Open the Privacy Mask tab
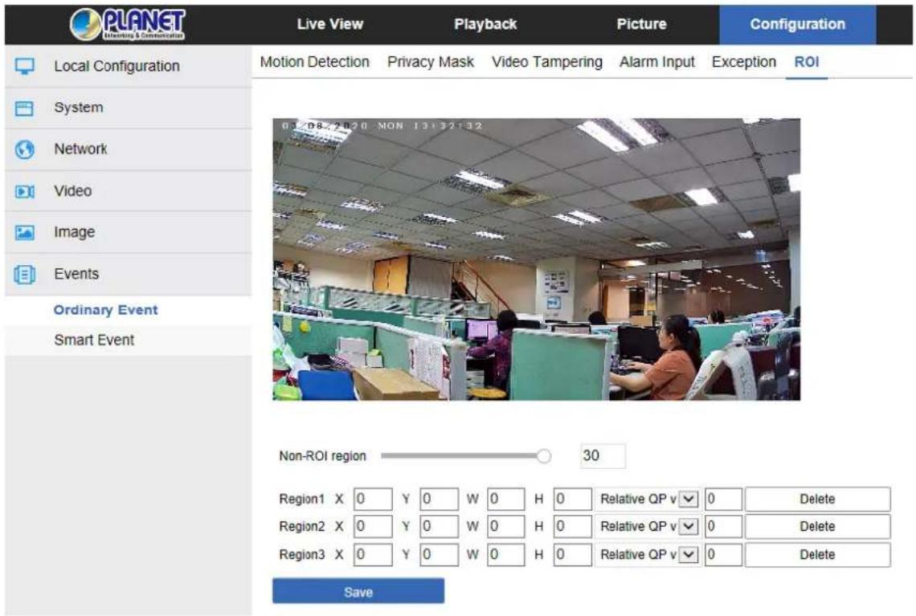The image size is (916, 616). [431, 62]
